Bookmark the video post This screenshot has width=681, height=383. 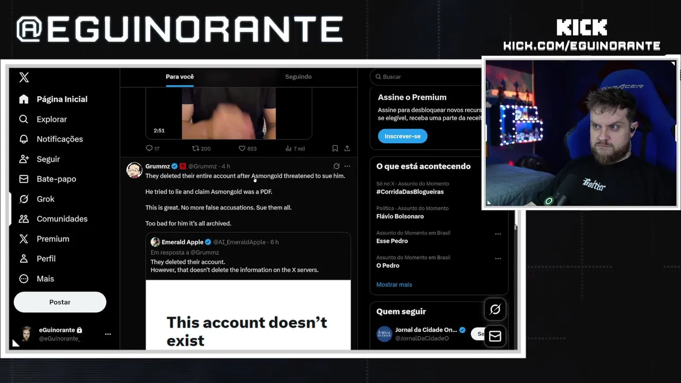pyautogui.click(x=335, y=148)
